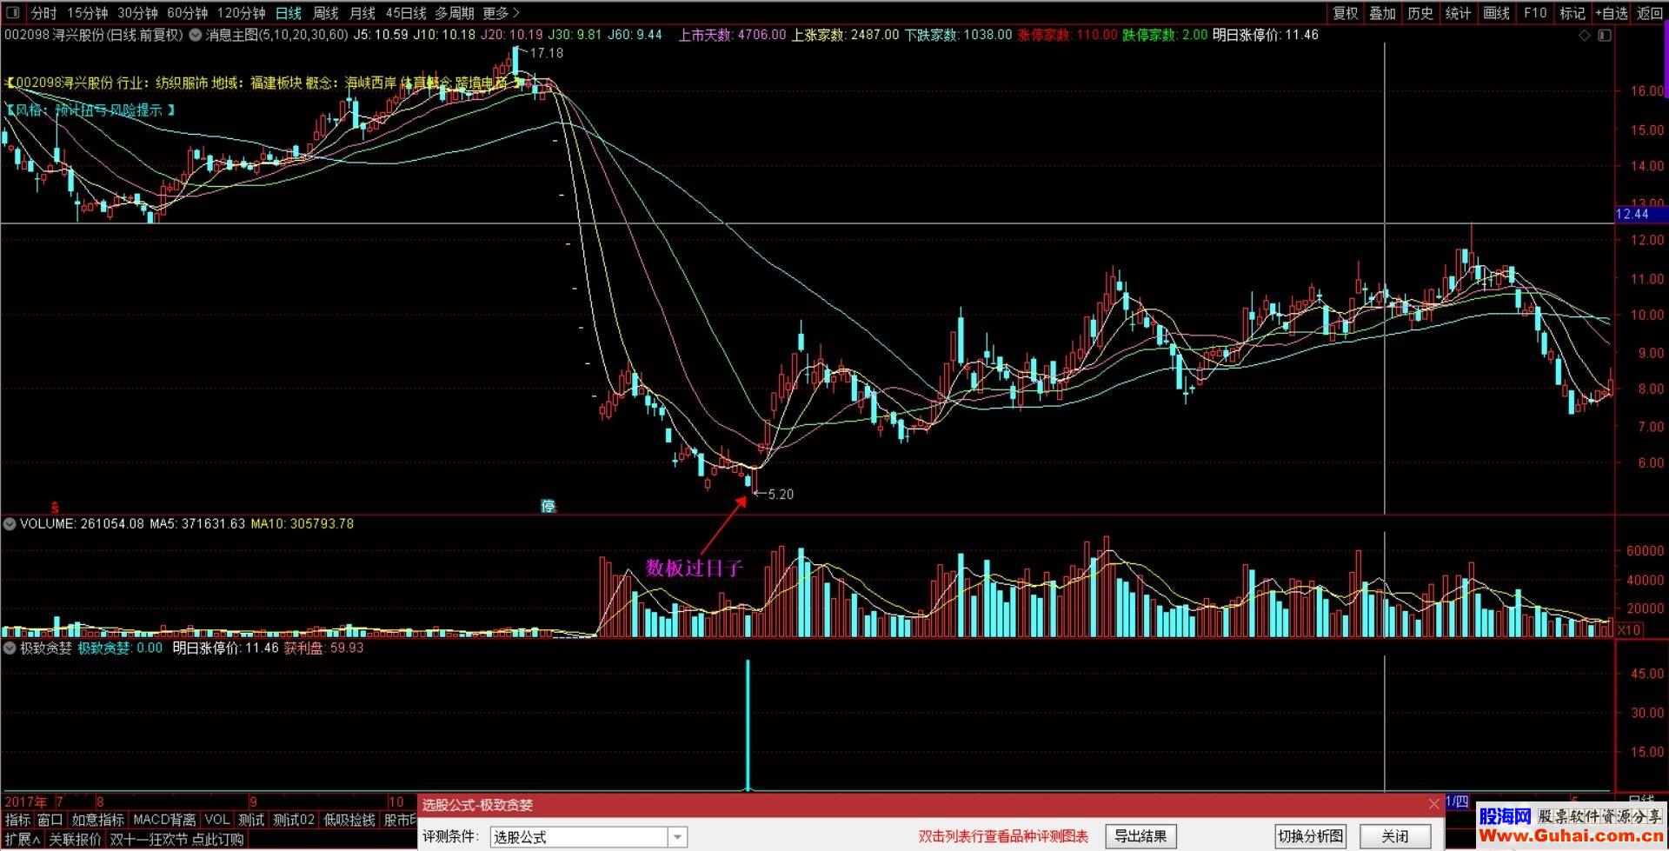This screenshot has width=1669, height=851.
Task: Open the 历史 history button
Action: [1420, 13]
